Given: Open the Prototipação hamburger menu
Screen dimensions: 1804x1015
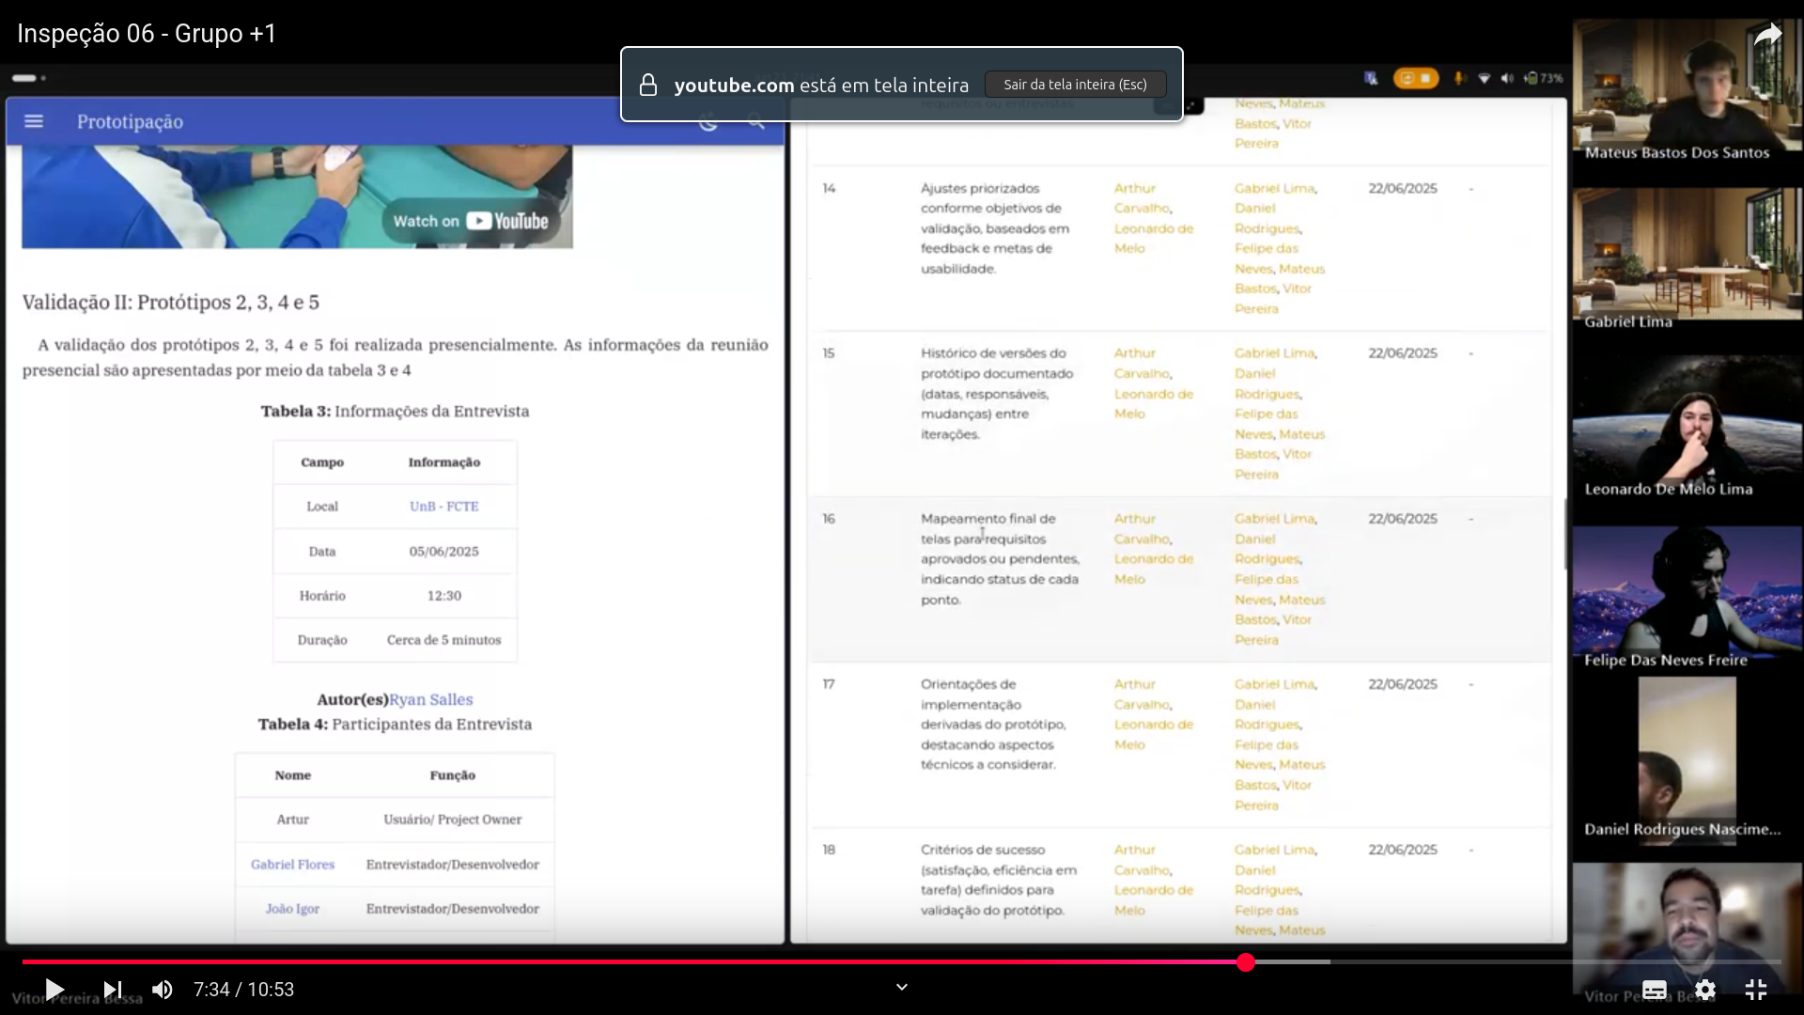Looking at the screenshot, I should pos(34,121).
